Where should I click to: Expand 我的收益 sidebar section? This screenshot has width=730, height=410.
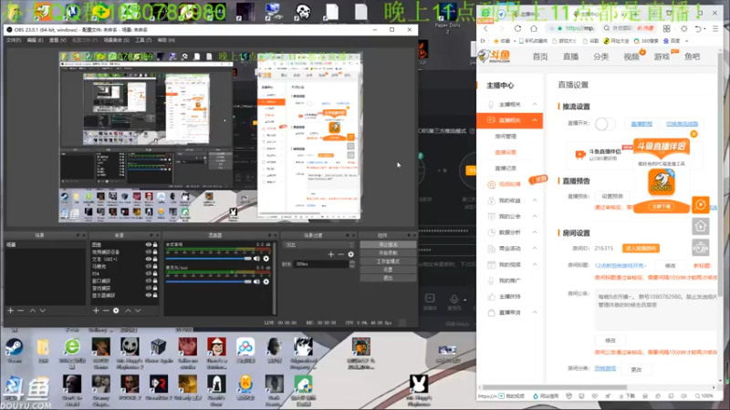point(535,200)
